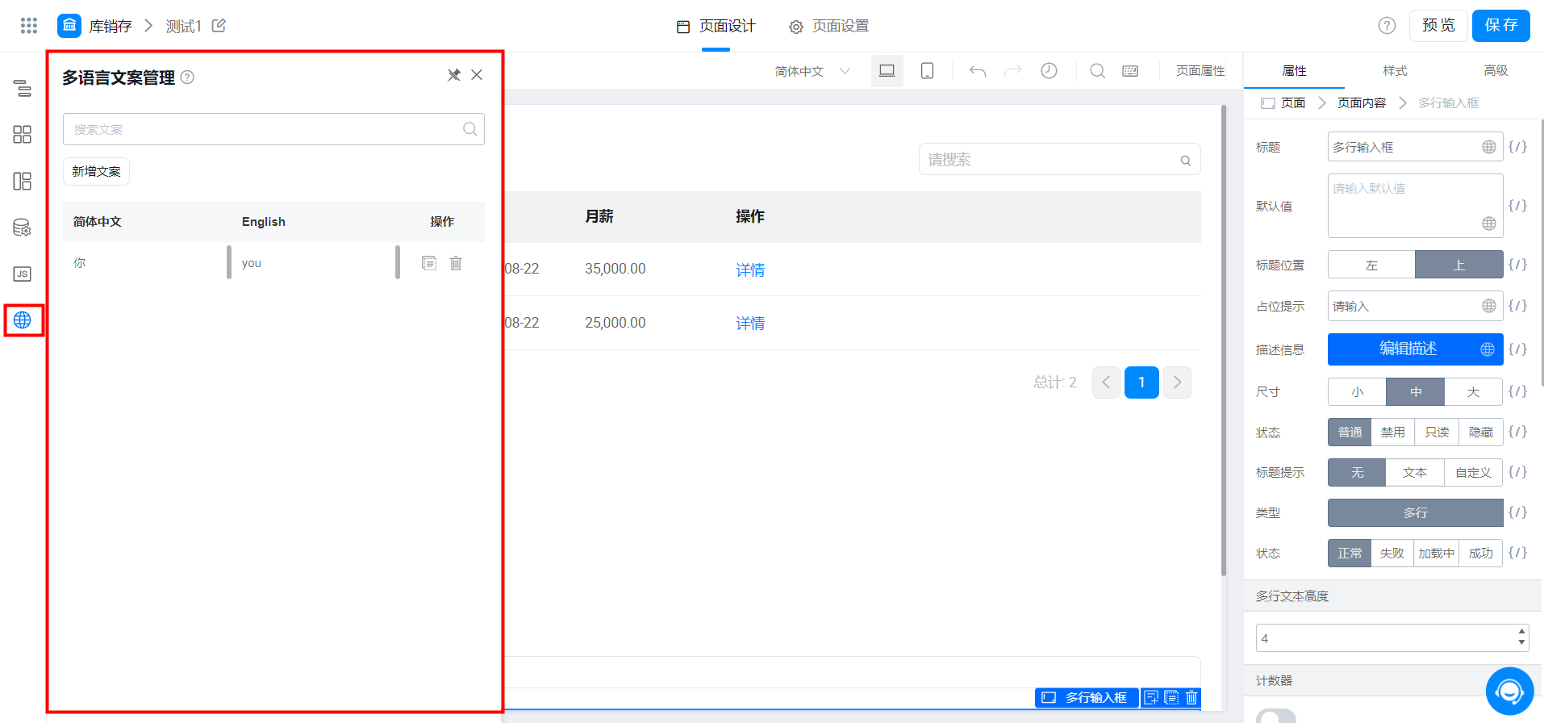Click globe icon in 占位提示 field
1544x723 pixels.
[x=1489, y=306]
